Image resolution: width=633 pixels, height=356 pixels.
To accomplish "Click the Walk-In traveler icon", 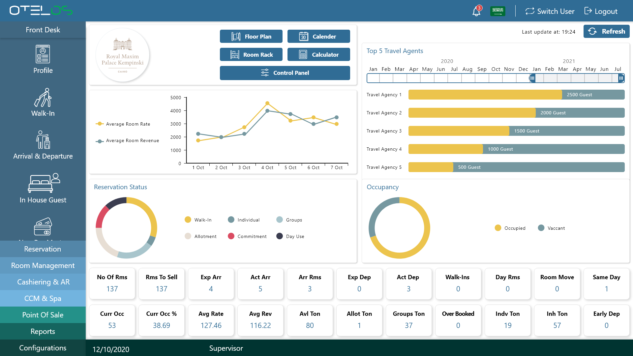I will [43, 98].
